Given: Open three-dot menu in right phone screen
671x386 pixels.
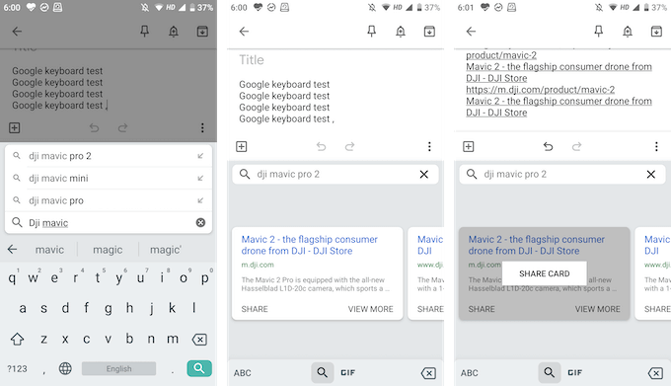Looking at the screenshot, I should tap(656, 147).
